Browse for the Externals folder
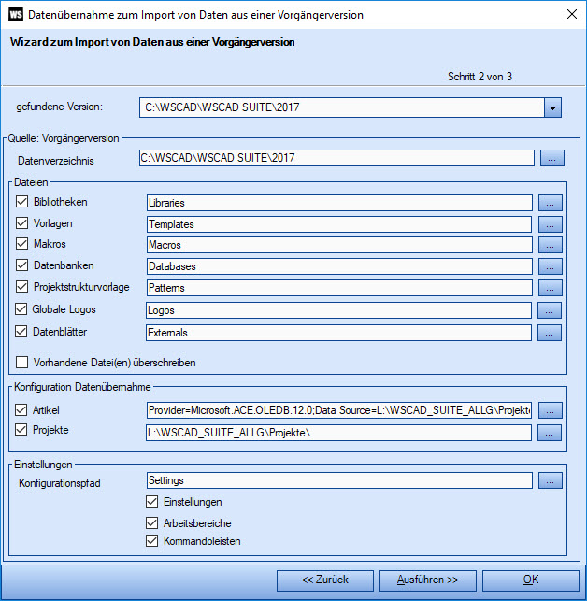 click(x=550, y=333)
